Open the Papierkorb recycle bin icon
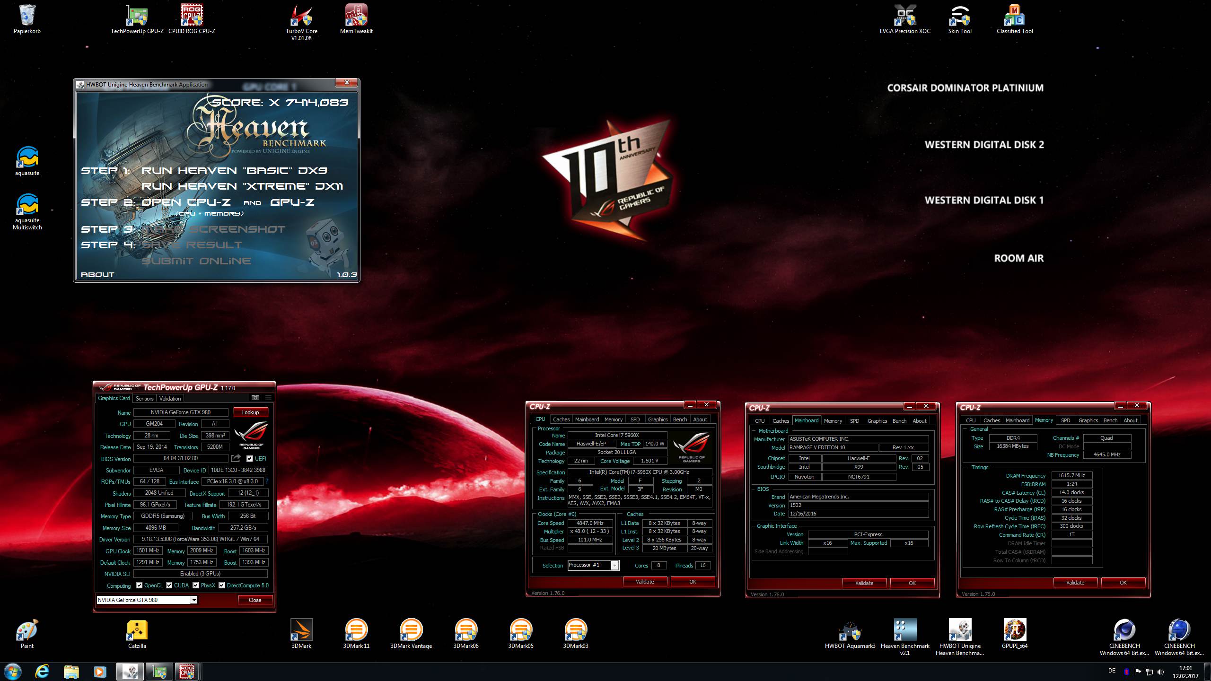 pyautogui.click(x=27, y=19)
